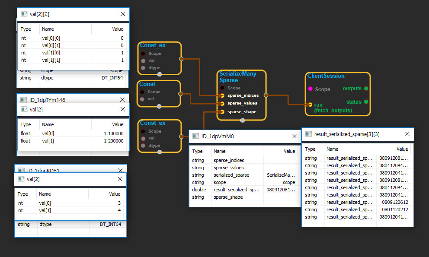Close the result_serialized_sparse[3][3] window
This screenshot has height=257, width=429.
click(x=407, y=134)
